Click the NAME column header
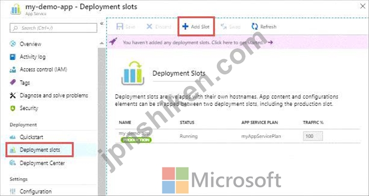 point(125,123)
